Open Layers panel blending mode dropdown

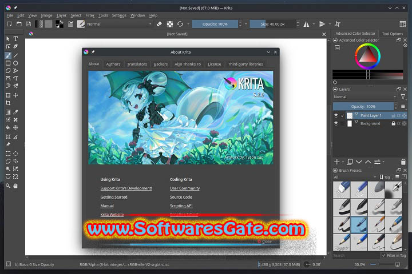click(365, 96)
